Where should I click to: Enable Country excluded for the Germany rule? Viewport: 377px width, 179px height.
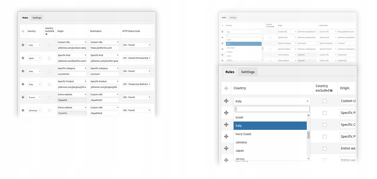49,110
